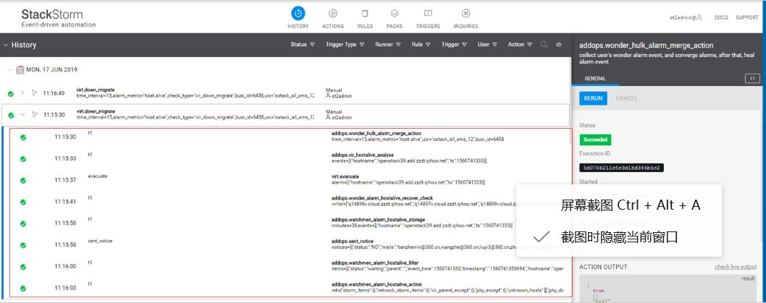766x303 pixels.
Task: Open the Packs section icon
Action: 395,13
